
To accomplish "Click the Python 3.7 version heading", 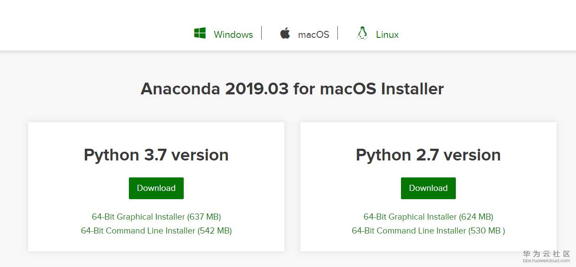I will [x=156, y=155].
